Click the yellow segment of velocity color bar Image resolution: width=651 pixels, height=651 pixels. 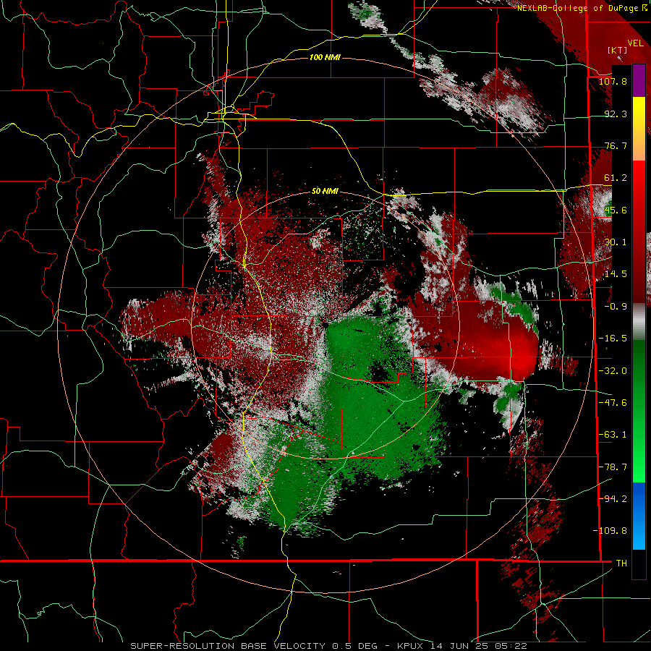(x=639, y=129)
